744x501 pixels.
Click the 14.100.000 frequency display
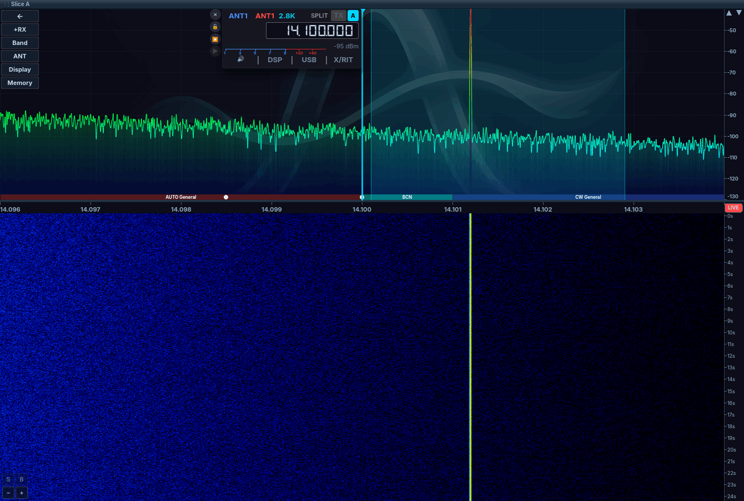pyautogui.click(x=312, y=31)
